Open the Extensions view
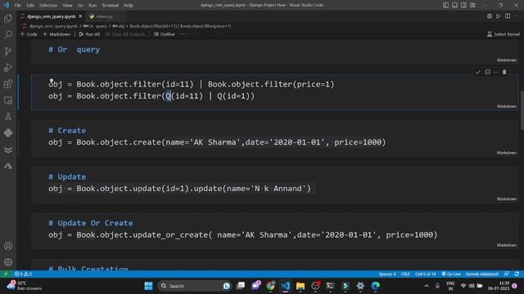Screen dimensions: 524x294 click(x=8, y=83)
